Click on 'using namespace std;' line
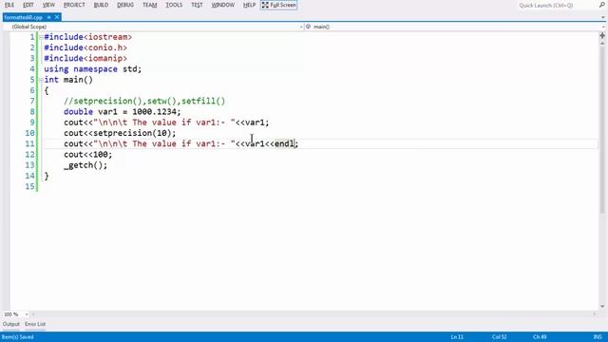Viewport: 608px width, 342px height. (x=93, y=69)
